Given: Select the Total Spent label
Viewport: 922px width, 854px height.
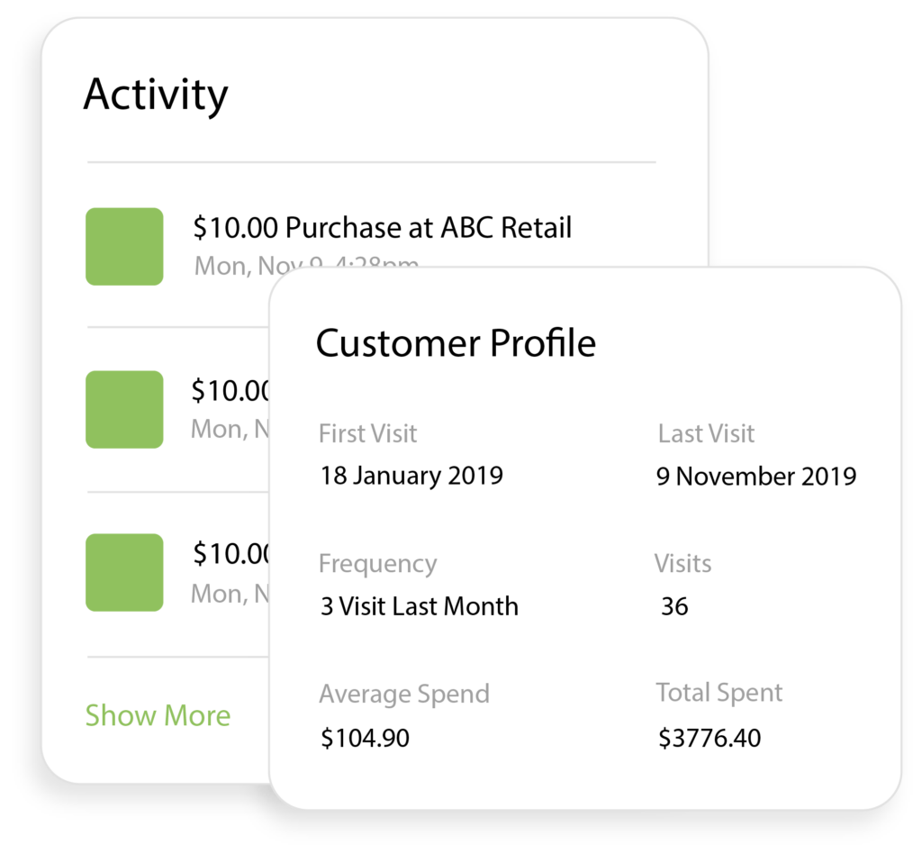Looking at the screenshot, I should pyautogui.click(x=719, y=693).
